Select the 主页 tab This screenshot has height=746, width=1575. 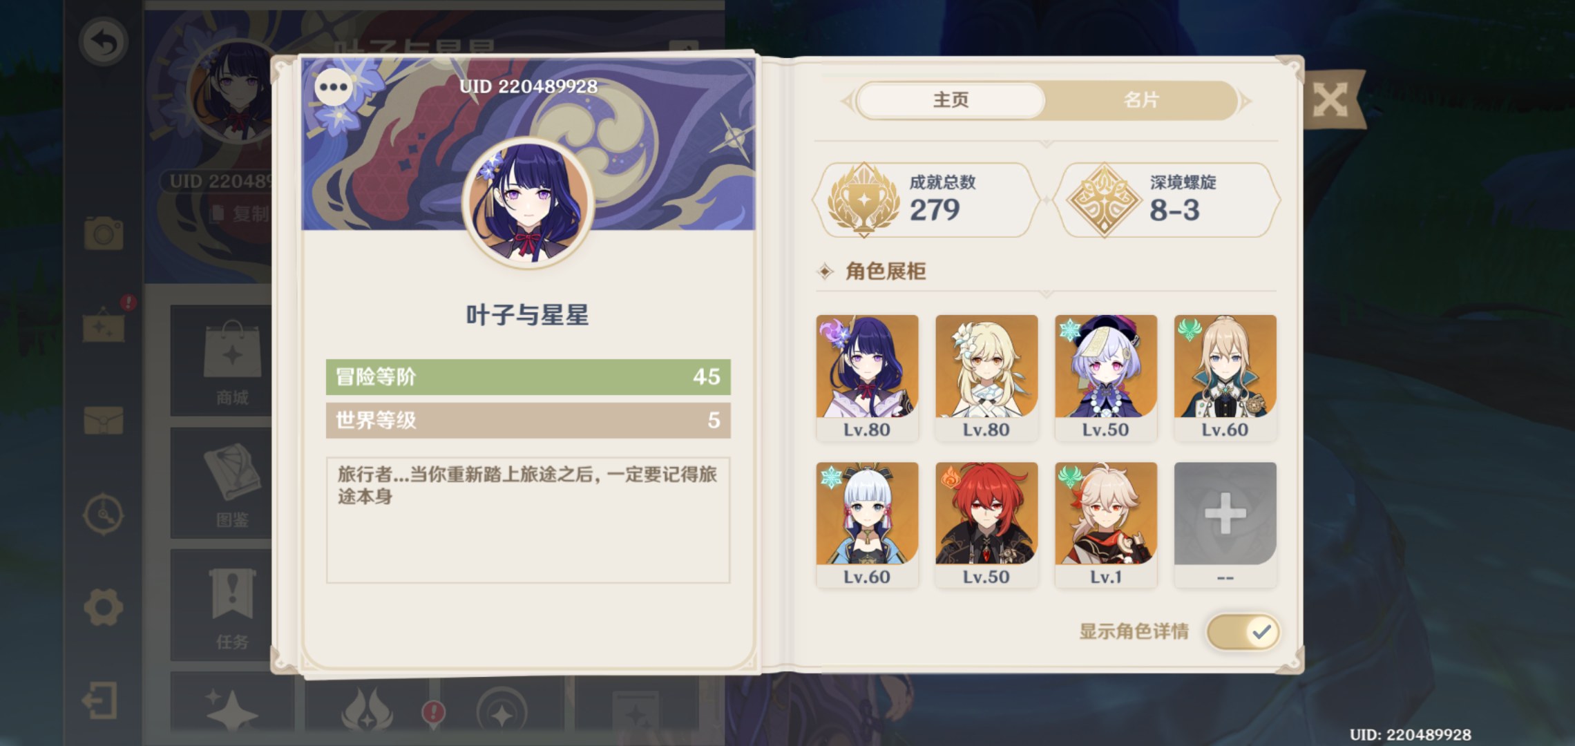tap(951, 100)
